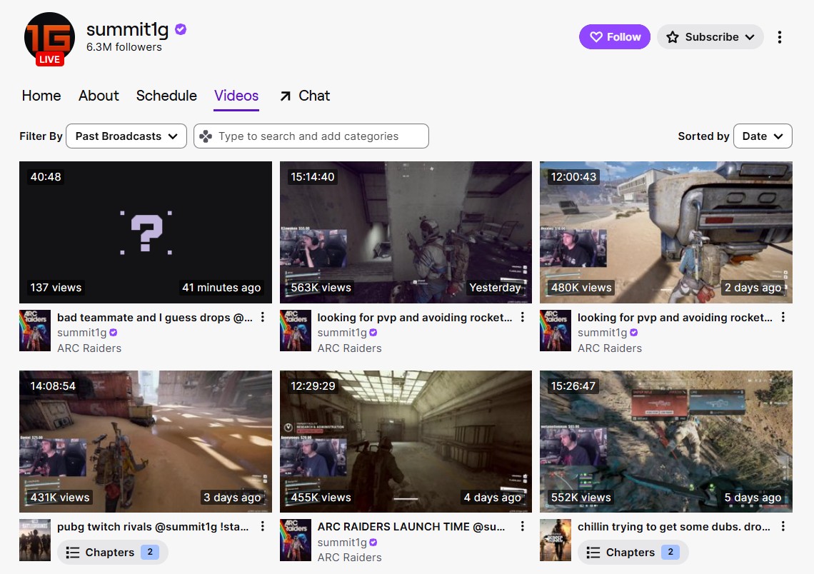Open 'chillin trying to get some dubs' title
The height and width of the screenshot is (574, 814).
point(674,527)
